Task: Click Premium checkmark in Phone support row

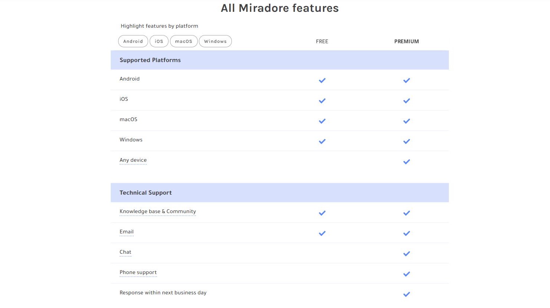Action: coord(407,274)
